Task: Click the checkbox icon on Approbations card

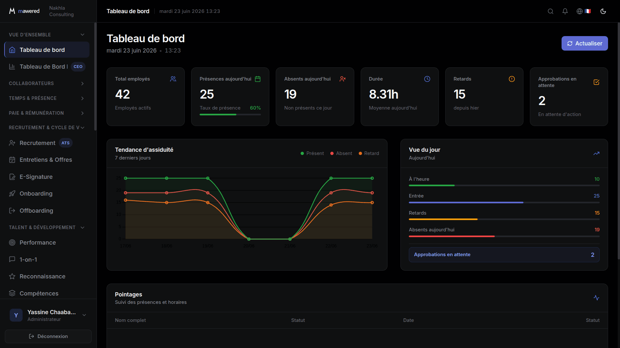Action: pos(596,82)
